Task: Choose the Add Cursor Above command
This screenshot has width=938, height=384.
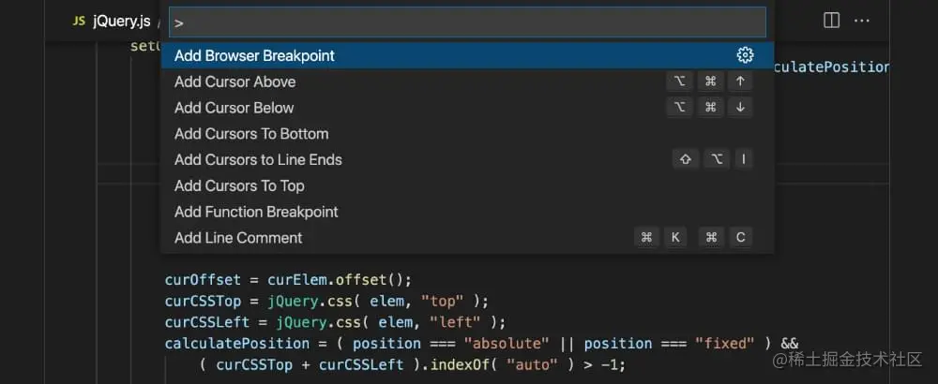Action: pos(234,81)
